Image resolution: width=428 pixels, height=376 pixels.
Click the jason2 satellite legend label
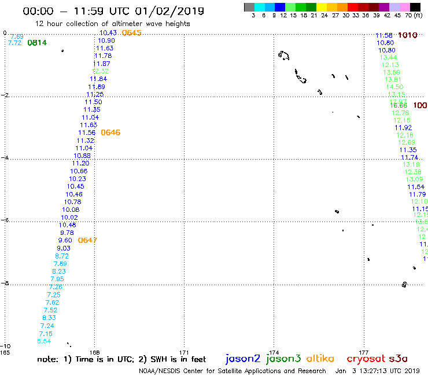(243, 359)
